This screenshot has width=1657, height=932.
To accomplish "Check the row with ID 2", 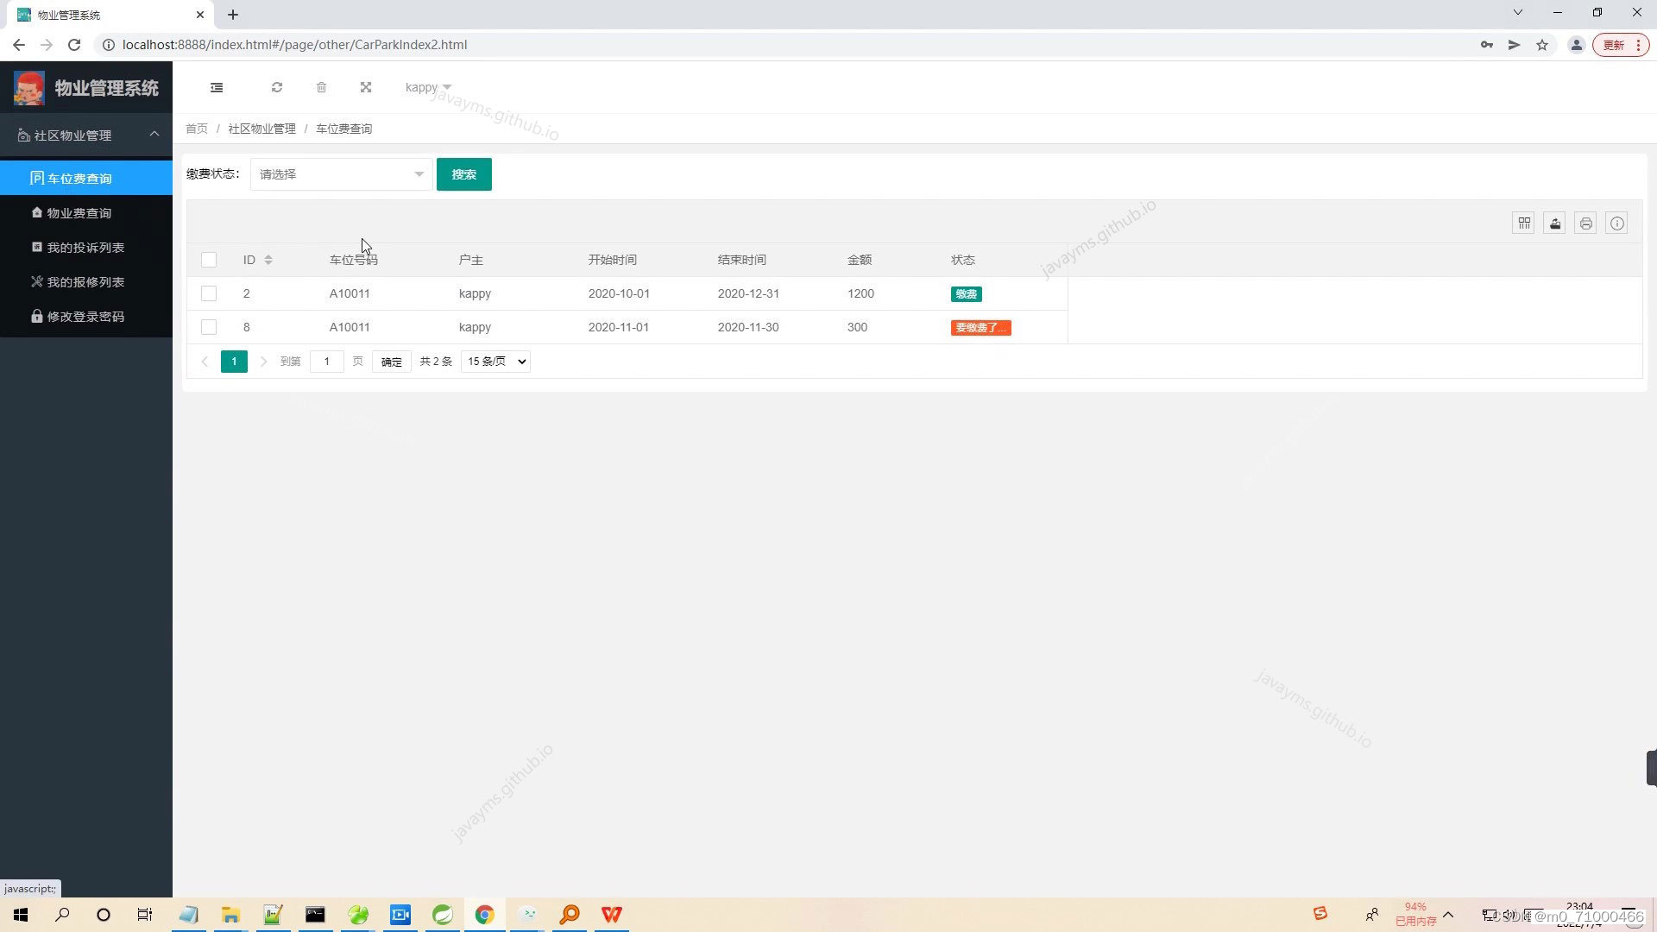I will 209,293.
